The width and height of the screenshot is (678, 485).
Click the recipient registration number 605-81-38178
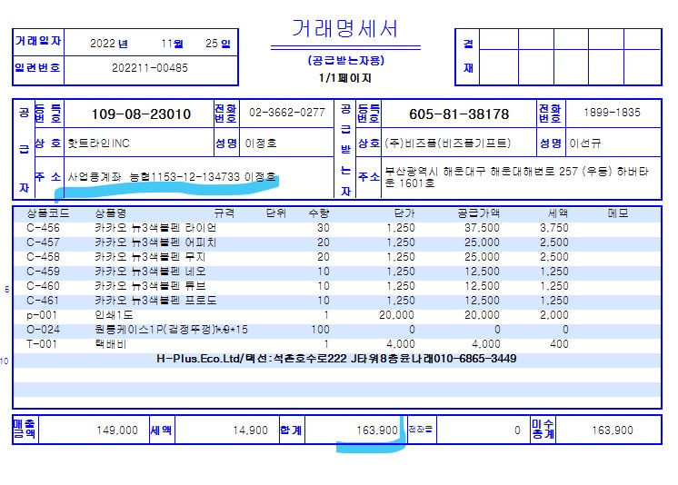pyautogui.click(x=459, y=114)
